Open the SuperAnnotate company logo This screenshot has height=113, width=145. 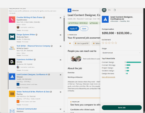pyautogui.click(x=12, y=20)
